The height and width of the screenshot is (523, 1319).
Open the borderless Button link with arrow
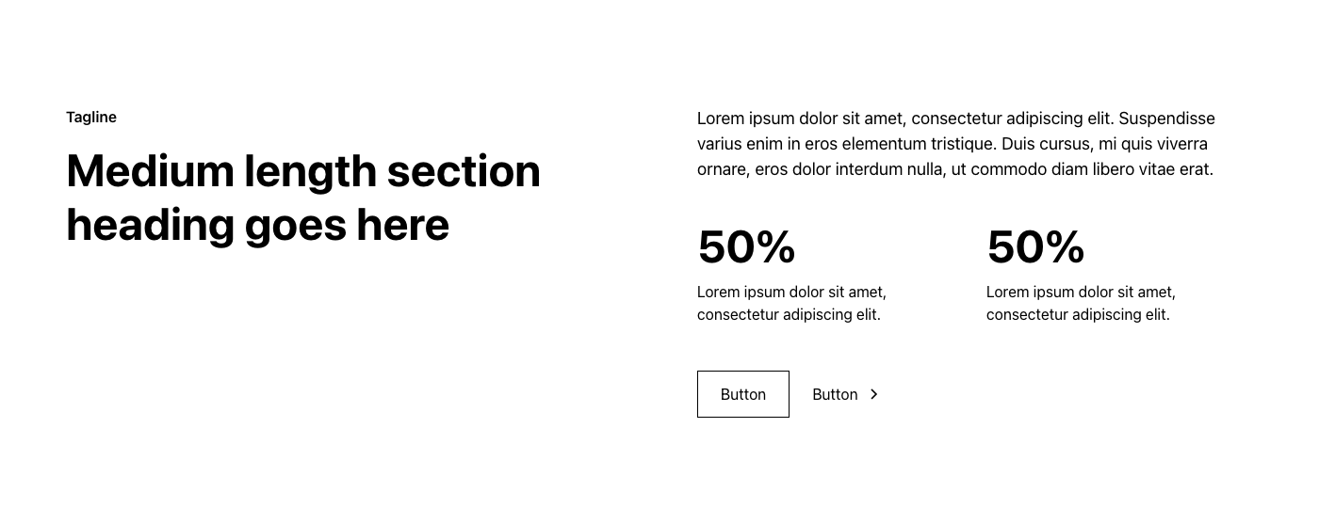(x=846, y=394)
